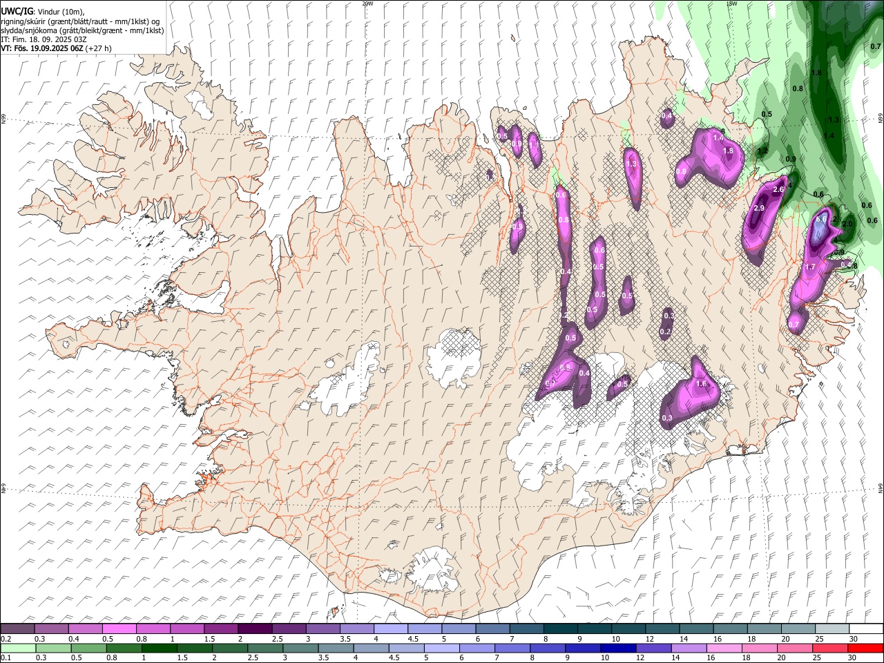
Task: Click the light lavender swatch labeled 4 in the upper legend row
Action: (x=391, y=629)
